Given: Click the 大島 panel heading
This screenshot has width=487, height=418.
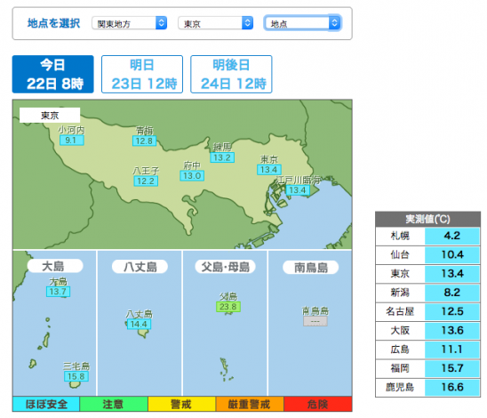Looking at the screenshot, I should pyautogui.click(x=55, y=266).
